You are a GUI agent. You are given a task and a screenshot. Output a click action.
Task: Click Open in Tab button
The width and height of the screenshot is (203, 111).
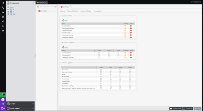point(188,109)
